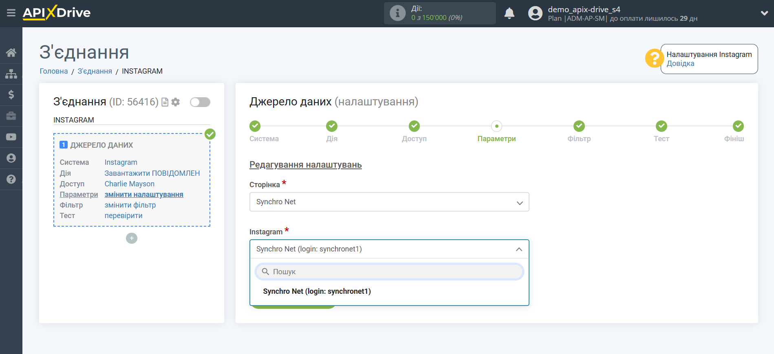Screen dimensions: 774x354
Task: Open connection settings gear icon
Action: coord(176,102)
